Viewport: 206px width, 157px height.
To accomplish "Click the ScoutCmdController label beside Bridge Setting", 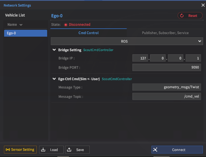I will point(98,50).
